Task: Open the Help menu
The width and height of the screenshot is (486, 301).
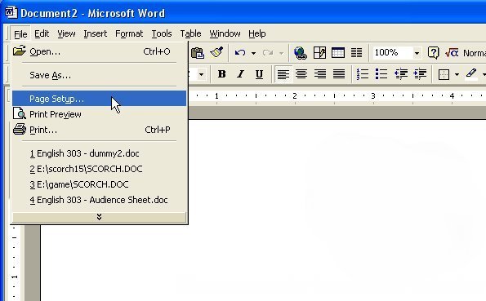Action: click(257, 33)
